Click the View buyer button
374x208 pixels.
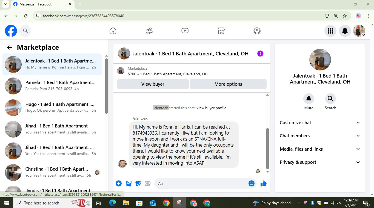(153, 84)
